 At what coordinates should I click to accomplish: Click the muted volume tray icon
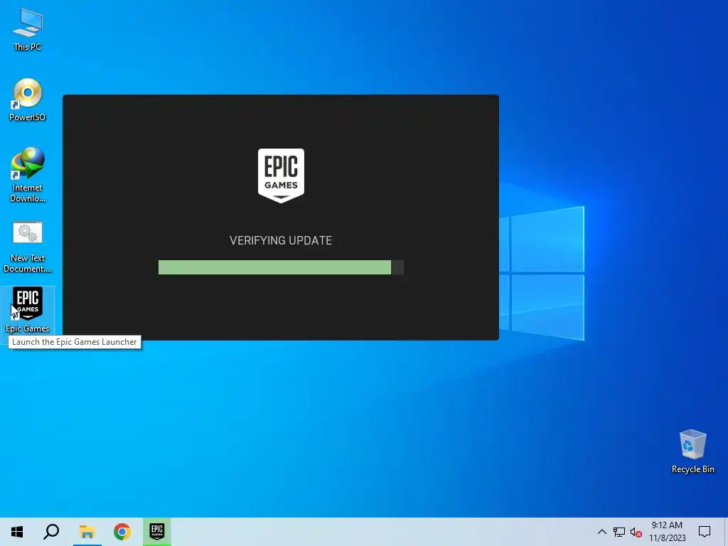(x=636, y=532)
